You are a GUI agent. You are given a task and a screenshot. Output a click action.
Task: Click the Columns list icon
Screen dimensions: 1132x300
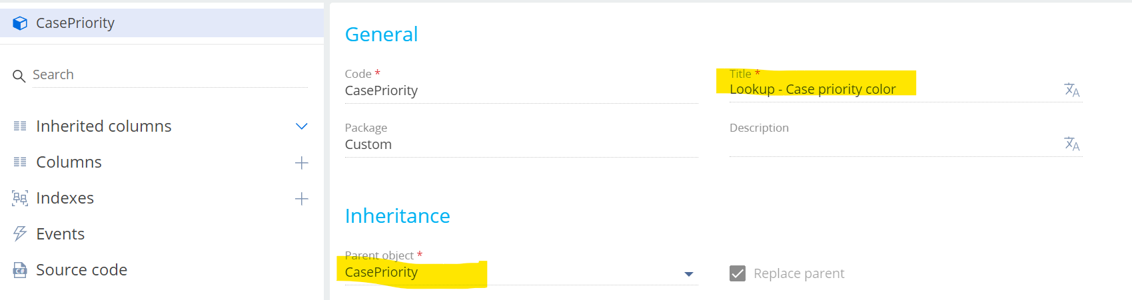[x=20, y=162]
